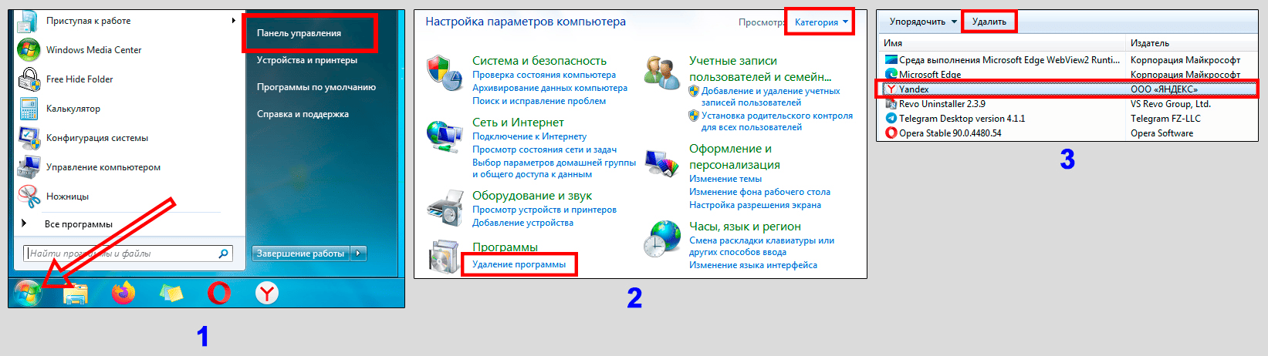
Task: Open System and Security heading link
Action: [x=539, y=60]
